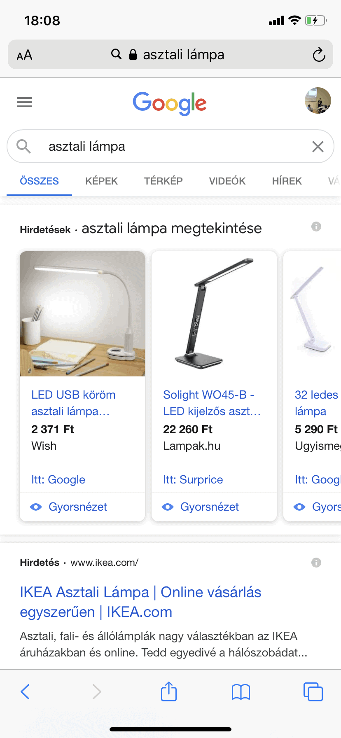
Task: Show open Safari tabs
Action: (x=313, y=691)
